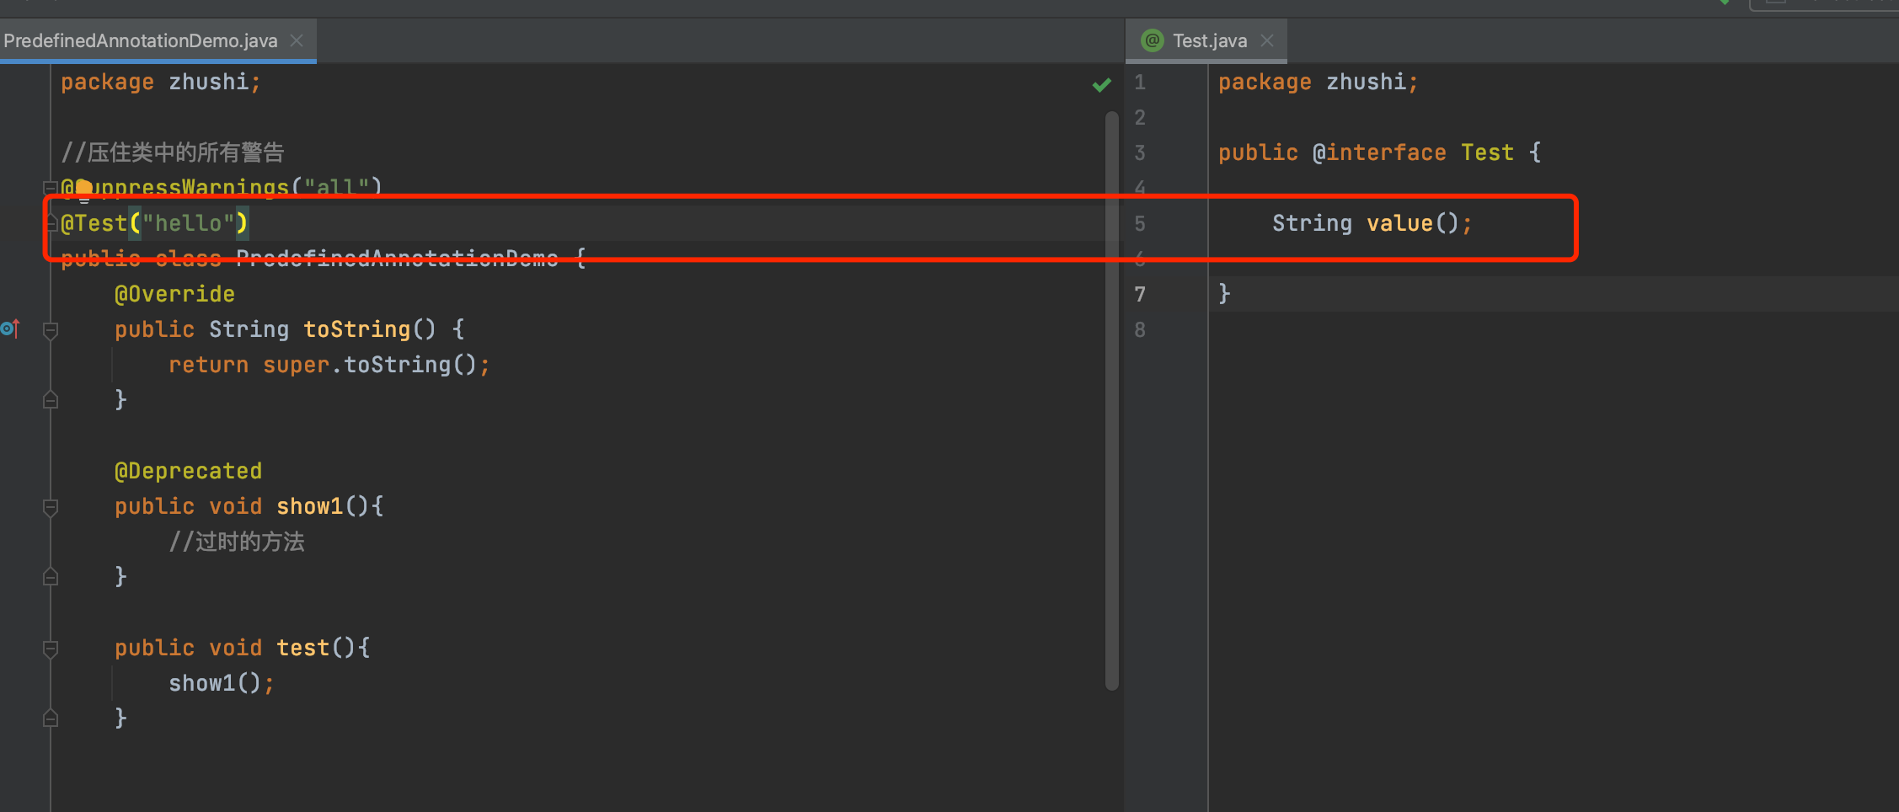1899x812 pixels.
Task: Click the "hello" string in @Test annotation
Action: tap(189, 223)
